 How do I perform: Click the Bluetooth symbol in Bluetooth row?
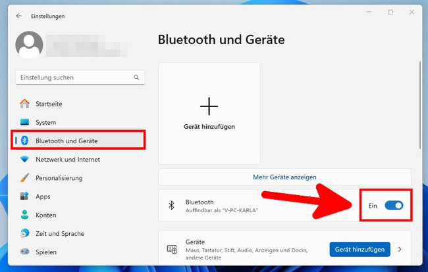[x=171, y=206]
